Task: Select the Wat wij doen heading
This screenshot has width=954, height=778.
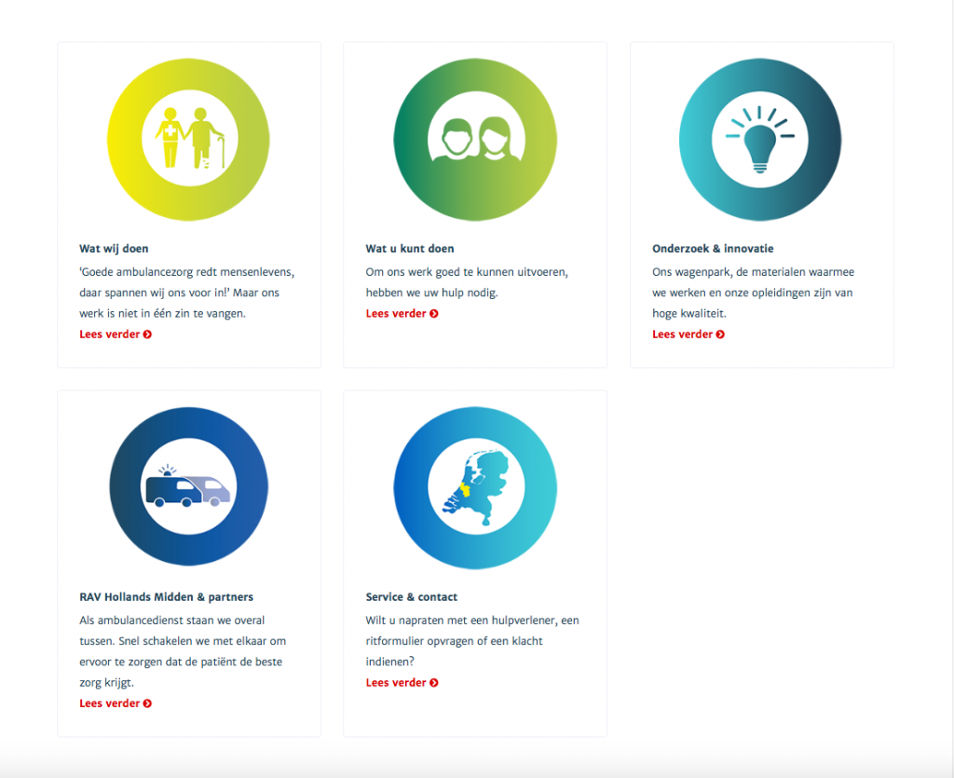Action: point(114,249)
